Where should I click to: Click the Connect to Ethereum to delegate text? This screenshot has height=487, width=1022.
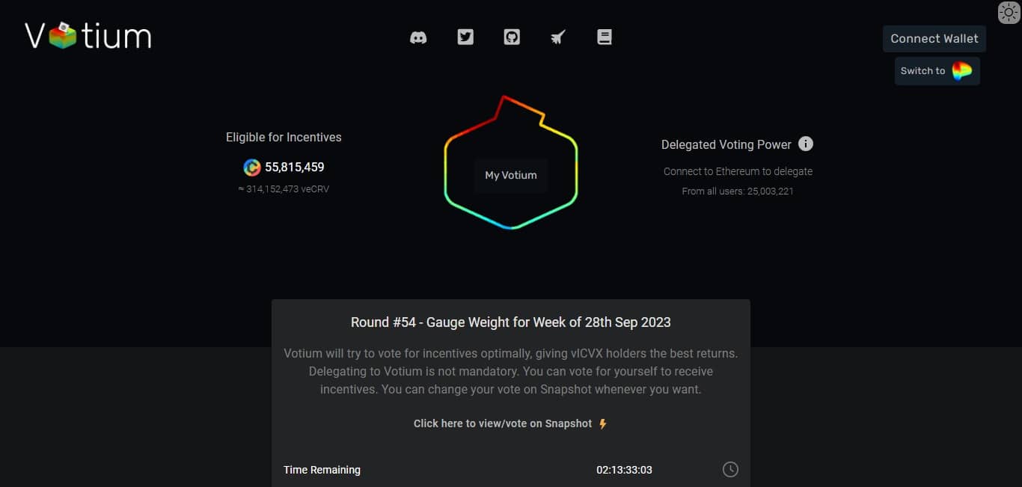click(738, 171)
